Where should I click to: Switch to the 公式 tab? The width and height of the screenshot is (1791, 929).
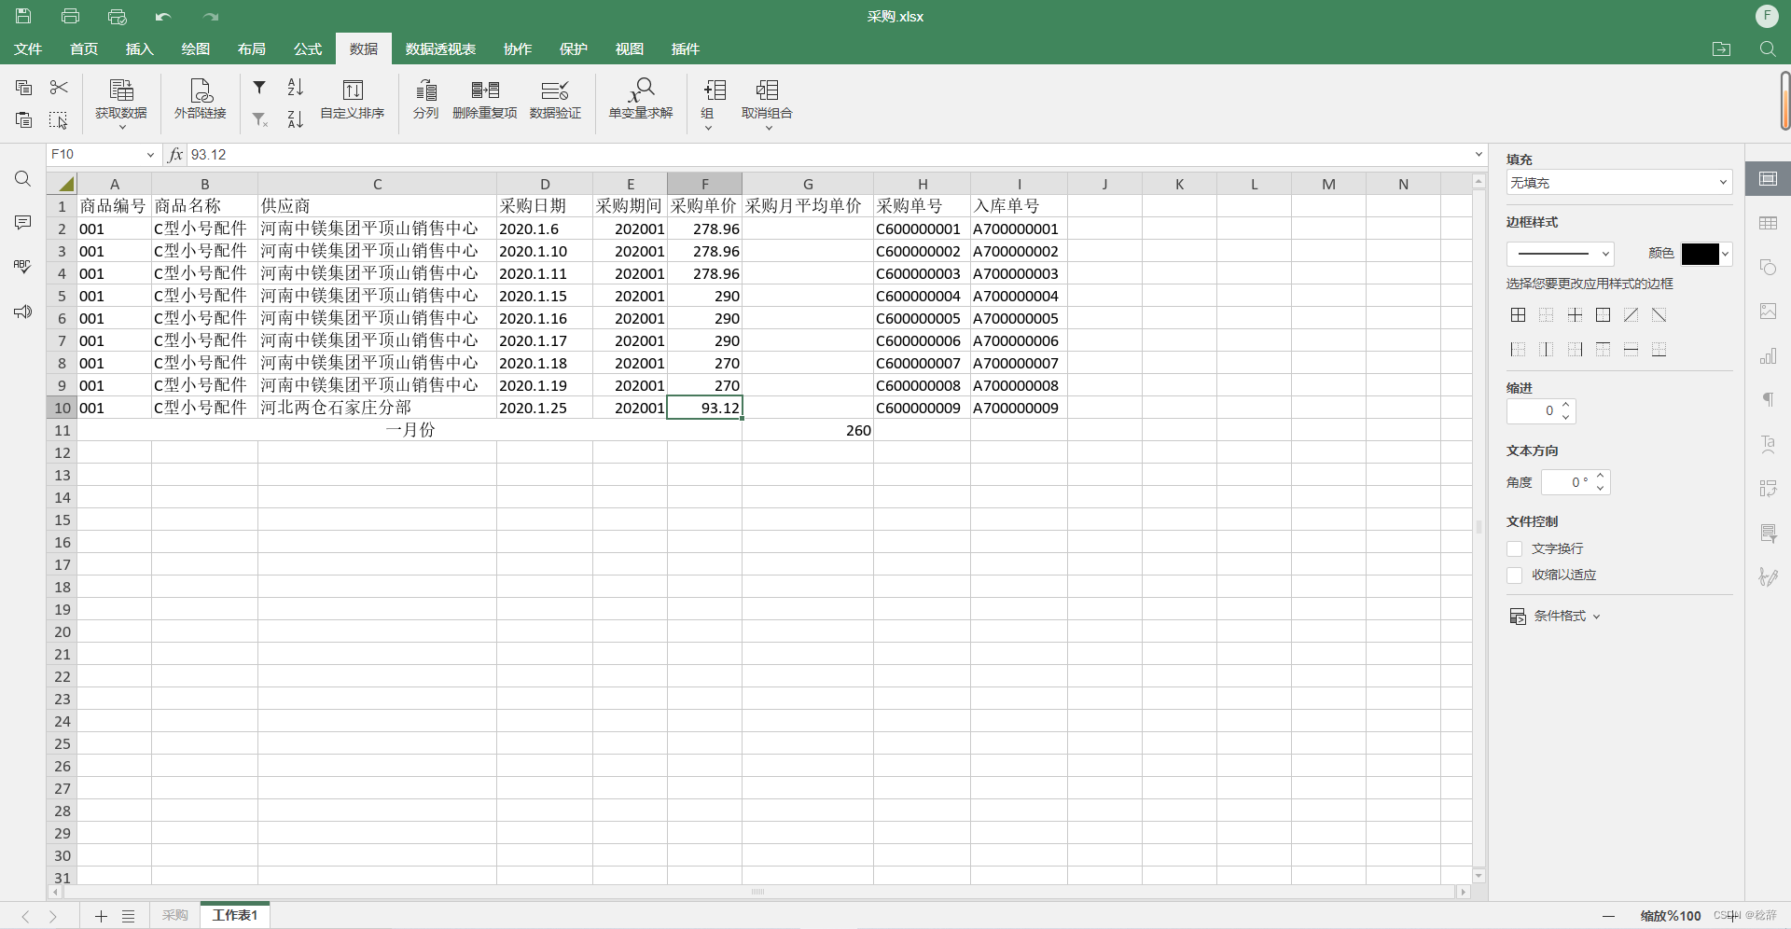tap(308, 49)
